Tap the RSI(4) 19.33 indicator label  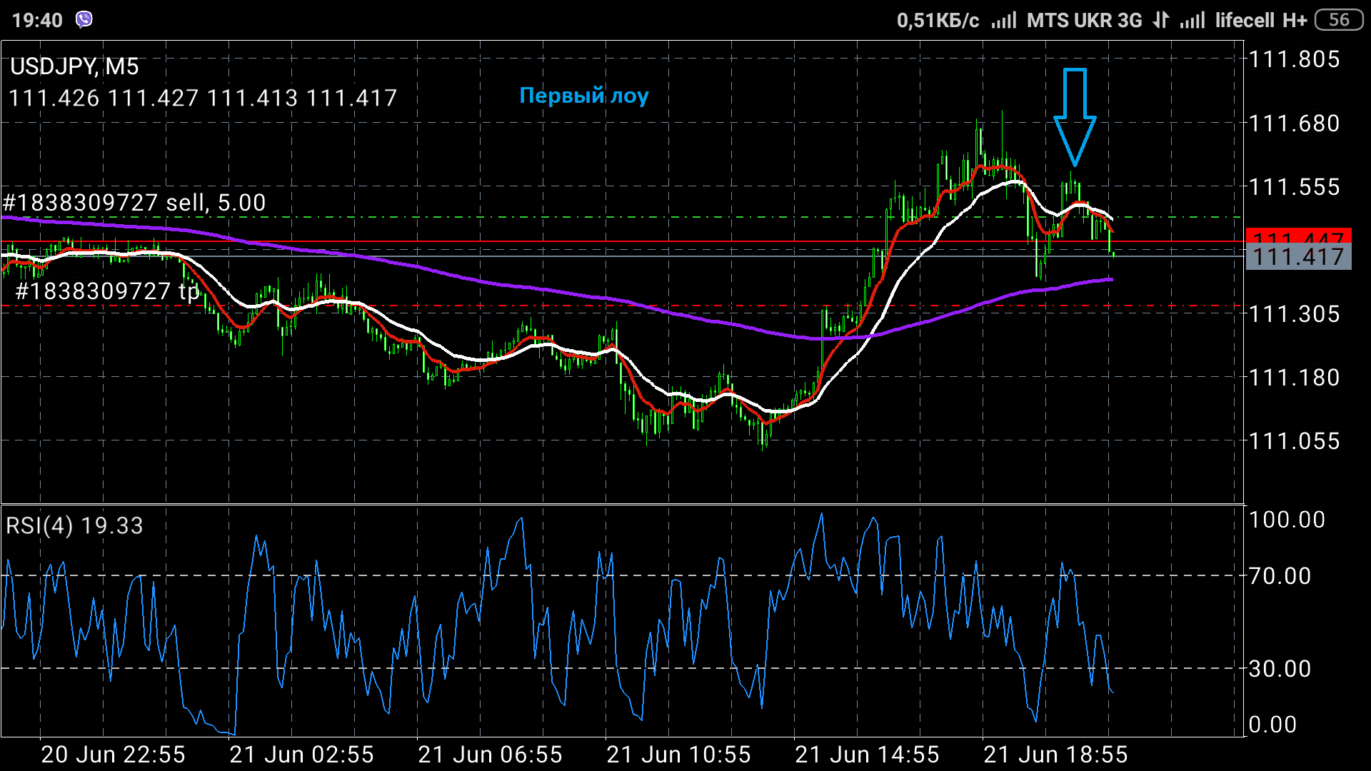coord(74,526)
